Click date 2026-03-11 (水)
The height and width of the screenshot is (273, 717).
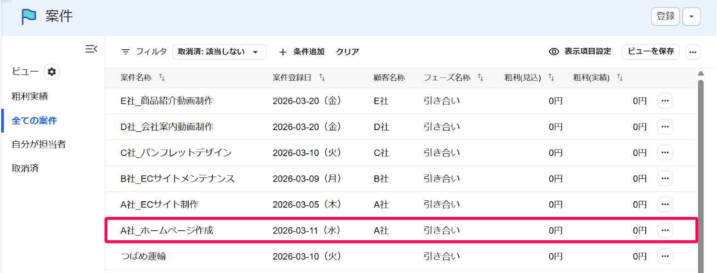(x=307, y=230)
